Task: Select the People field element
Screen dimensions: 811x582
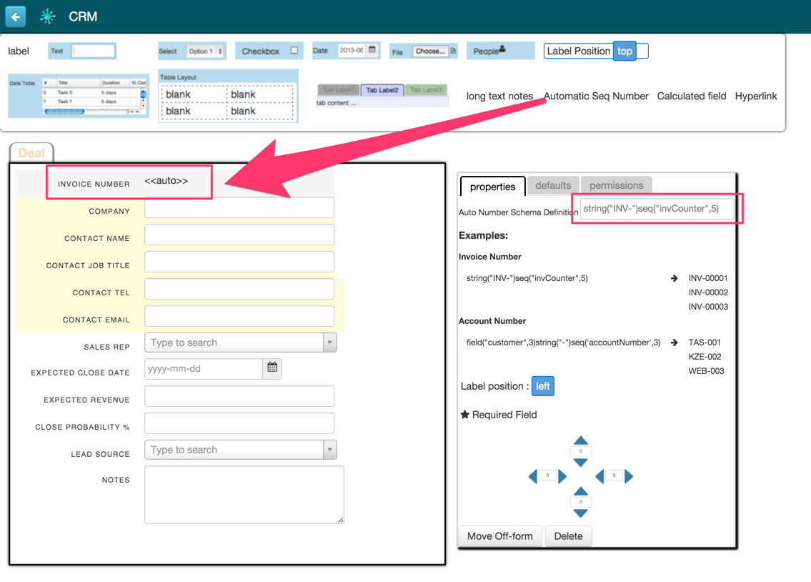Action: 500,49
